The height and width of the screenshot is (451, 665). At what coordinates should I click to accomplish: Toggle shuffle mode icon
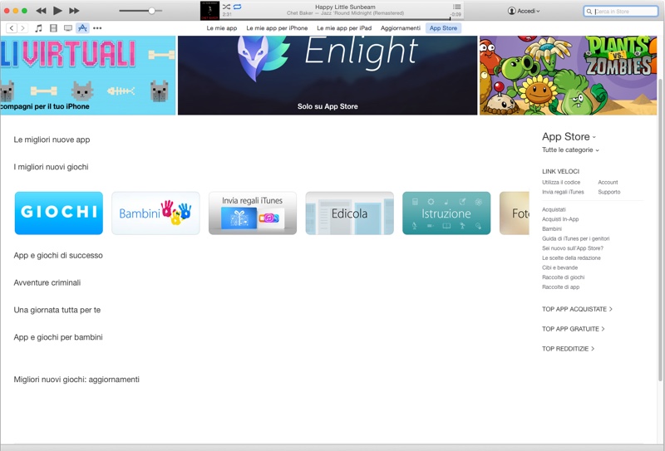(x=226, y=7)
